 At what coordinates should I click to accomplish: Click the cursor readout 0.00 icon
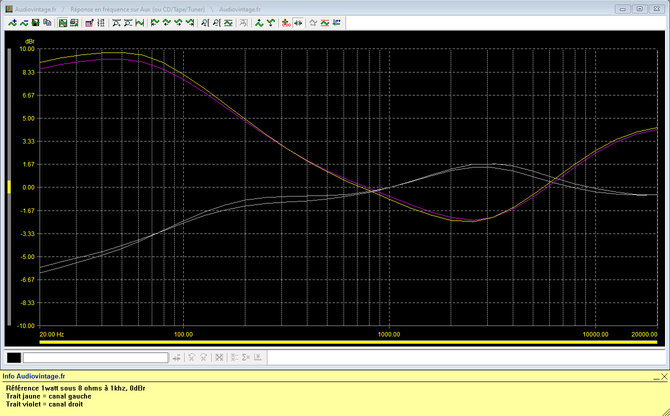pyautogui.click(x=286, y=22)
